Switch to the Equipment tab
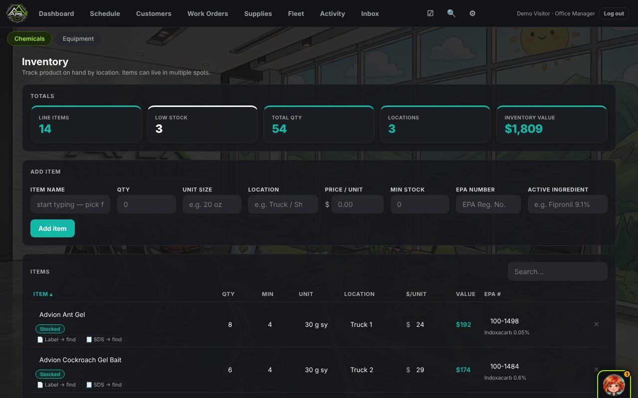 (78, 39)
